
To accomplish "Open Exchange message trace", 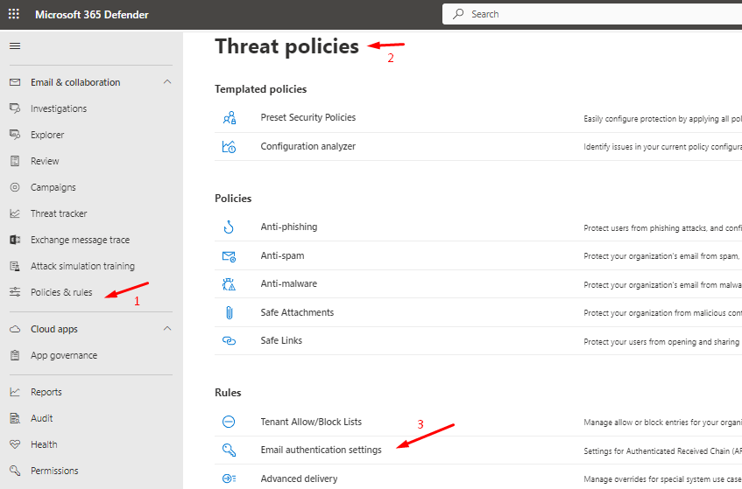I will pyautogui.click(x=80, y=240).
